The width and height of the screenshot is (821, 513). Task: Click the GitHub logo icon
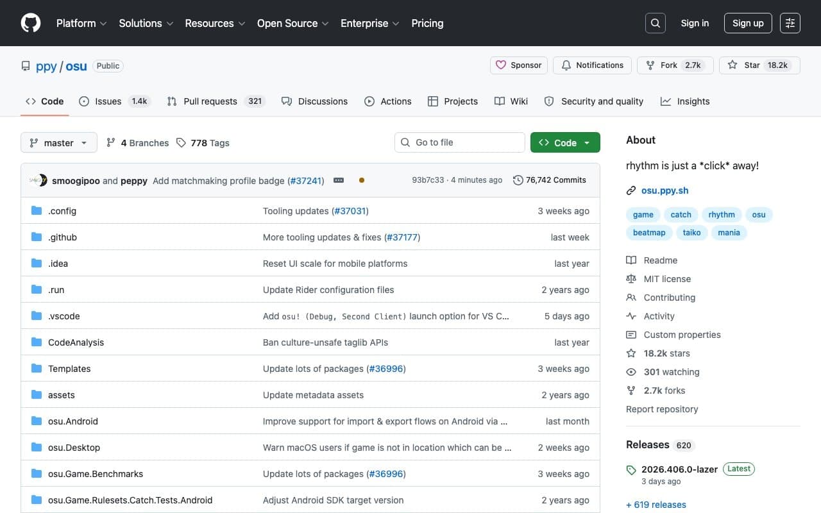[x=31, y=23]
